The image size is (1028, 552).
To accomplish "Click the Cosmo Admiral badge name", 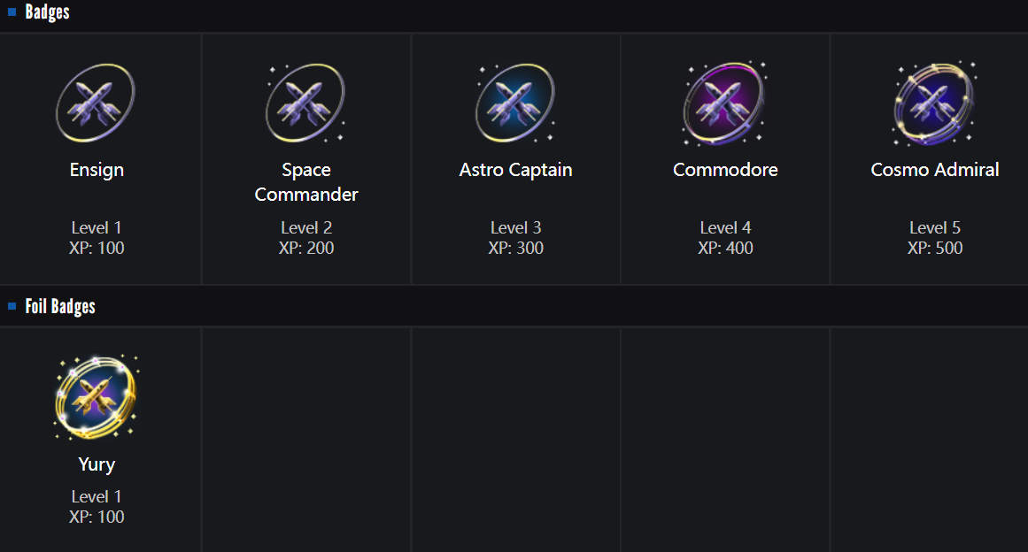I will (x=935, y=170).
